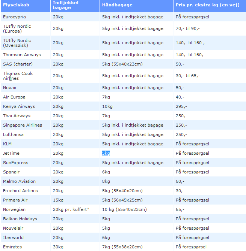The image size is (246, 251).
Task: Click På forespørgsel in the KLM row
Action: point(192,144)
